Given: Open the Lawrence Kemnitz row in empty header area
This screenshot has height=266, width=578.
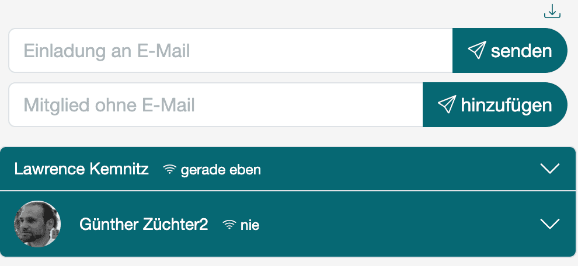Looking at the screenshot, I should 397,170.
